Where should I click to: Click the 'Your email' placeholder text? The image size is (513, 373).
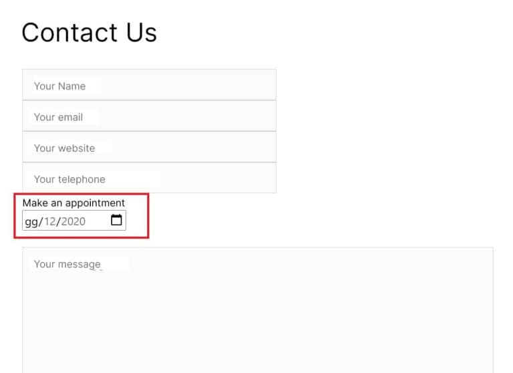point(58,117)
